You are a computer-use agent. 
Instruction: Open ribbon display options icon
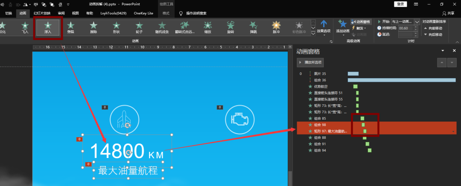click(416, 4)
